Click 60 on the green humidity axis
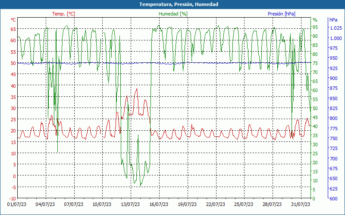Viewport: 345px width, 215px height. pos(315,90)
